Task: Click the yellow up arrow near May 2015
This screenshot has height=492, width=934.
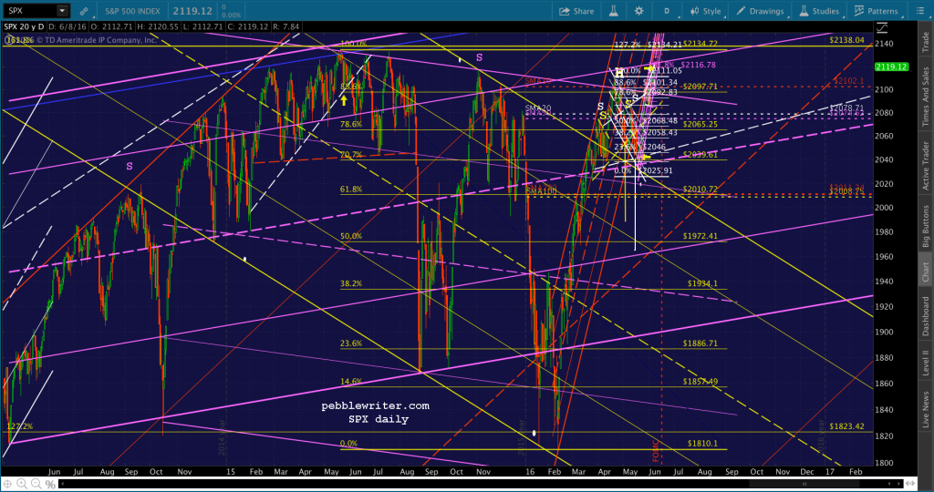Action: [x=344, y=100]
